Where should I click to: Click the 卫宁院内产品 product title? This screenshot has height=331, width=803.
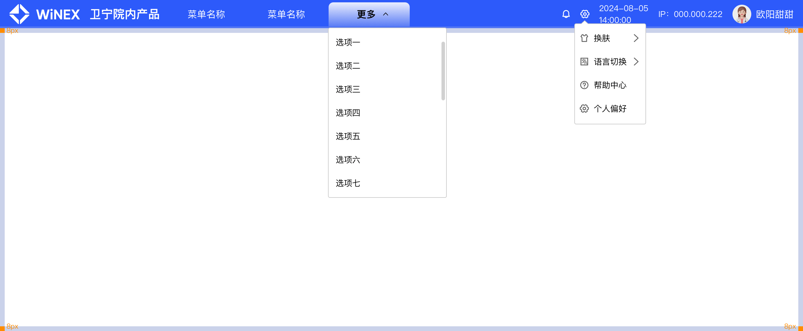[x=125, y=14]
